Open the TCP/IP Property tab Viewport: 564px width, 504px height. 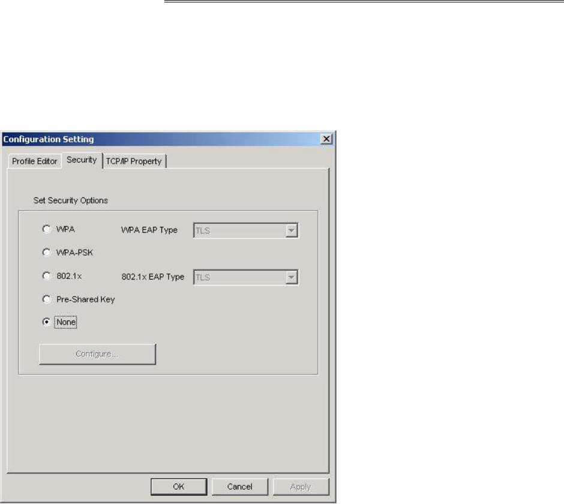coord(134,161)
